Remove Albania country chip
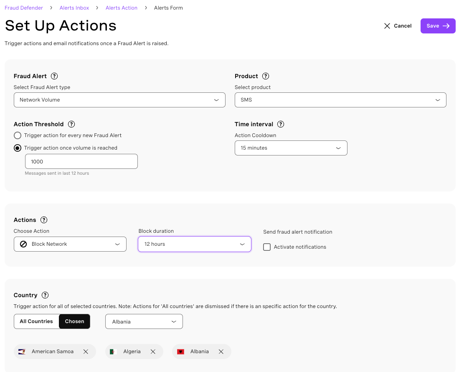 point(221,352)
